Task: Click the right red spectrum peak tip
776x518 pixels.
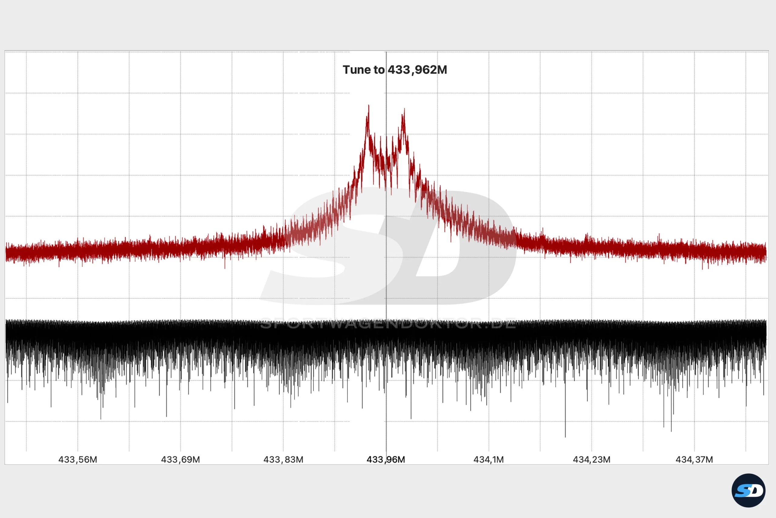Action: pos(404,110)
